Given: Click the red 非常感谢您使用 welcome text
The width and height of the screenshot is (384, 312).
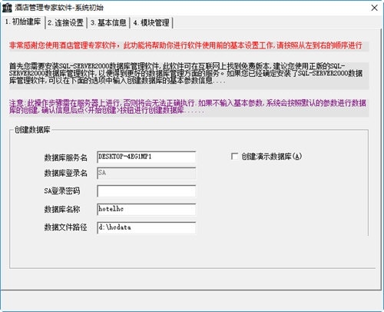Looking at the screenshot, I should [186, 45].
